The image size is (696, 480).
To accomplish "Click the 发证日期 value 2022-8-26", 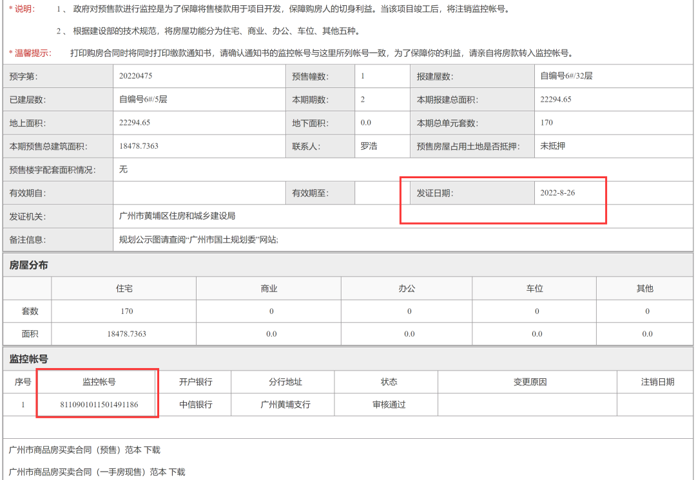I will tap(557, 193).
